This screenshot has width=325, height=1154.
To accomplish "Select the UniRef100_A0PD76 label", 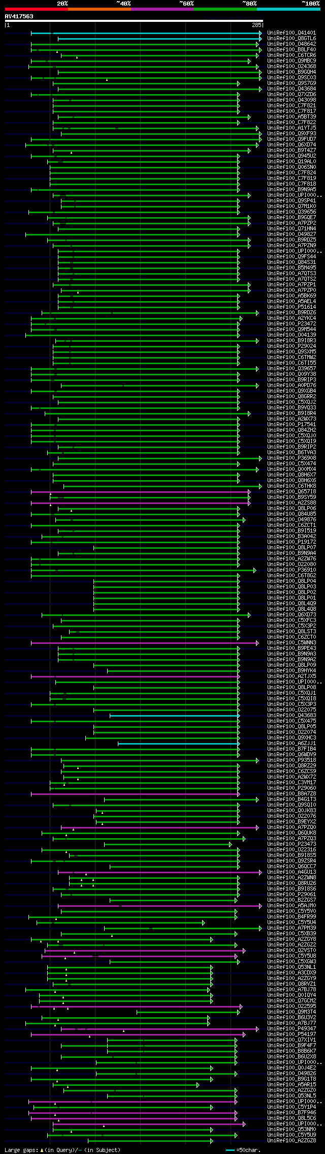I will [291, 386].
